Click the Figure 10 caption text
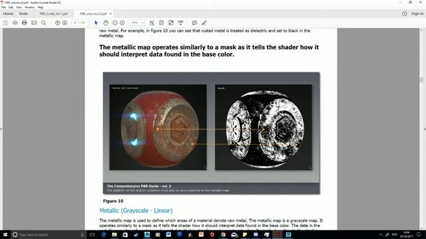The image size is (426, 239). (113, 201)
